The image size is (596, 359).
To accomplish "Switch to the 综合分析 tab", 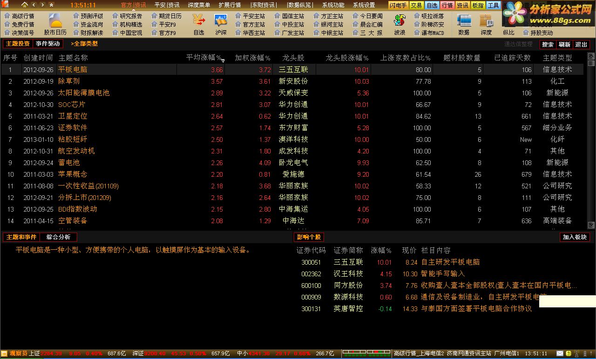I will coord(58,237).
